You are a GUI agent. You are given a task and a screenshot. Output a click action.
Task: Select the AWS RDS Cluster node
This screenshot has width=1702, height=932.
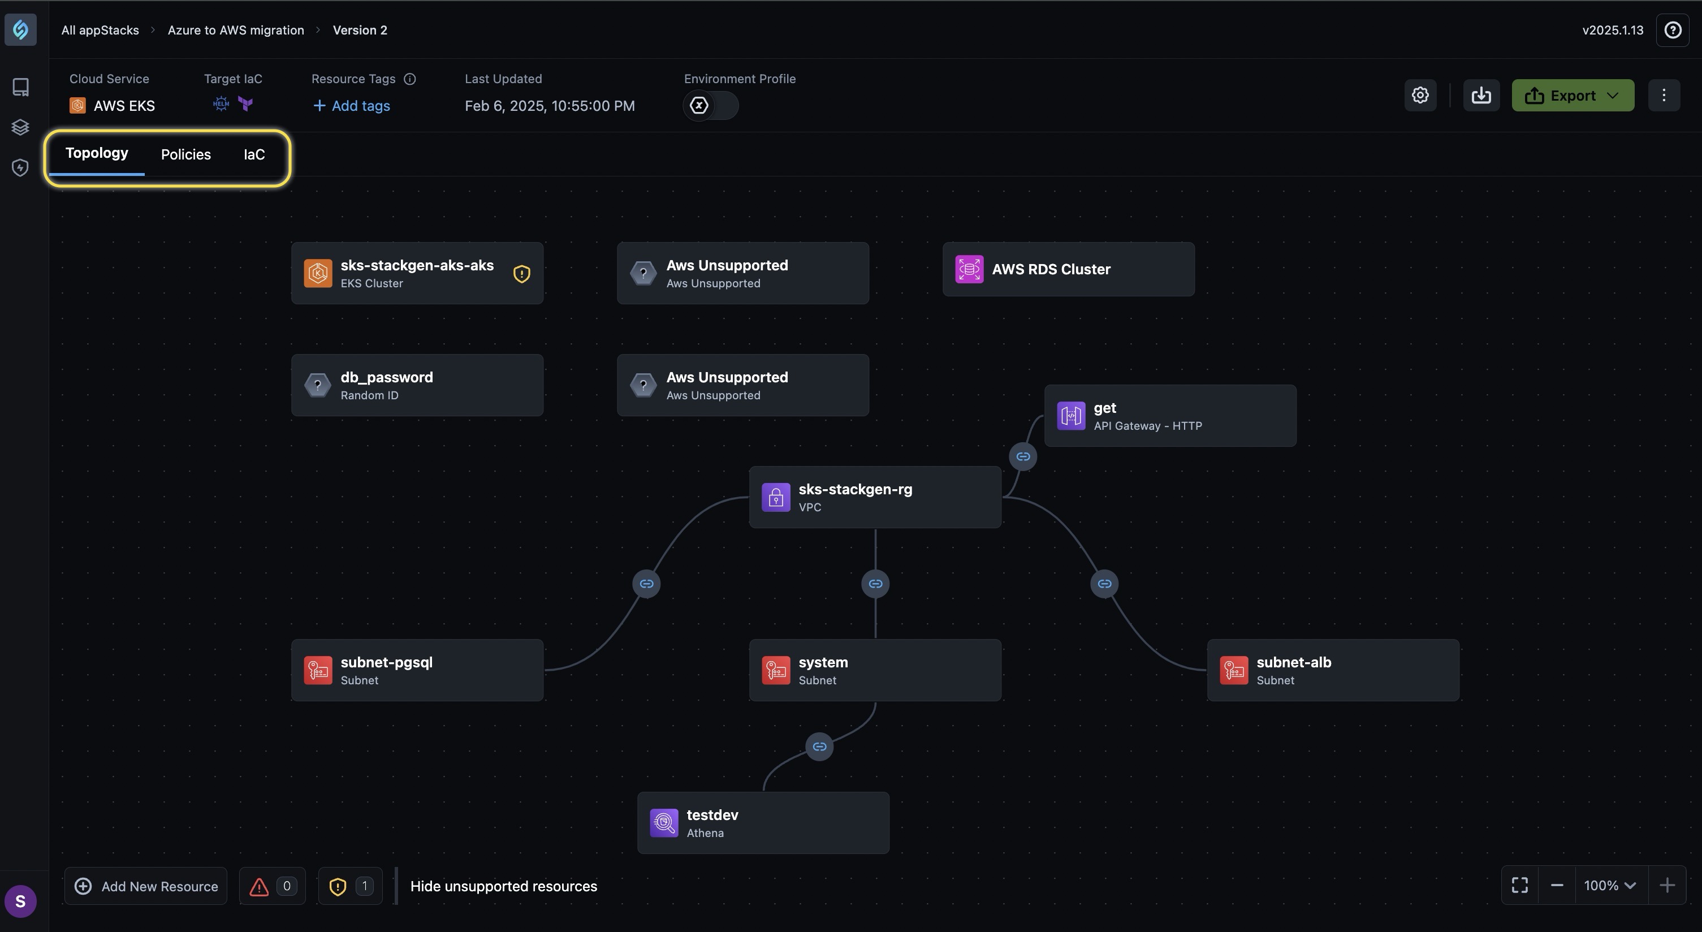(x=1068, y=269)
